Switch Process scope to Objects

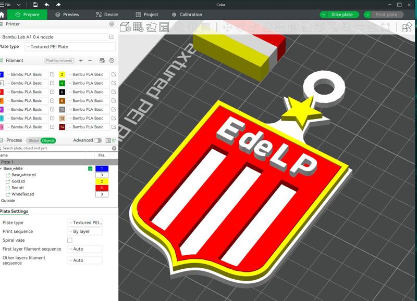48,140
